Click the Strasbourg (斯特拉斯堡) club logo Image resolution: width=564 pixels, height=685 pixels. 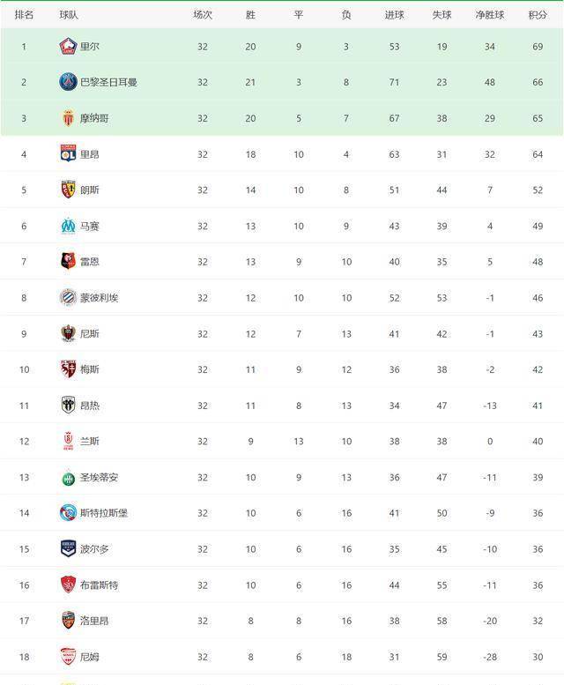[68, 512]
